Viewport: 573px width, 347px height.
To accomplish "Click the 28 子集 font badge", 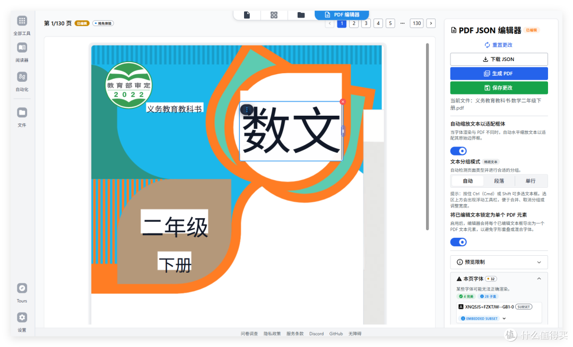I will [488, 296].
